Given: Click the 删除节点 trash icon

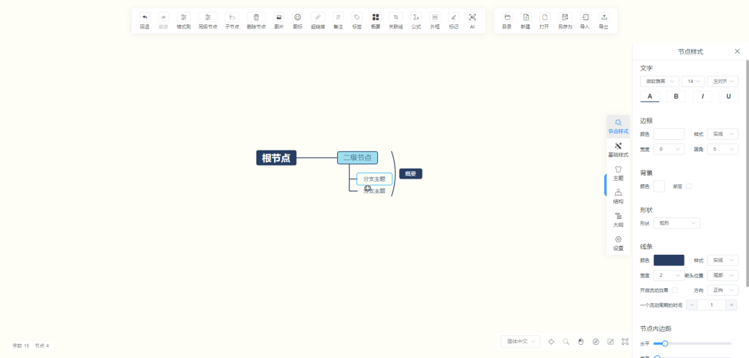Looking at the screenshot, I should click(256, 17).
